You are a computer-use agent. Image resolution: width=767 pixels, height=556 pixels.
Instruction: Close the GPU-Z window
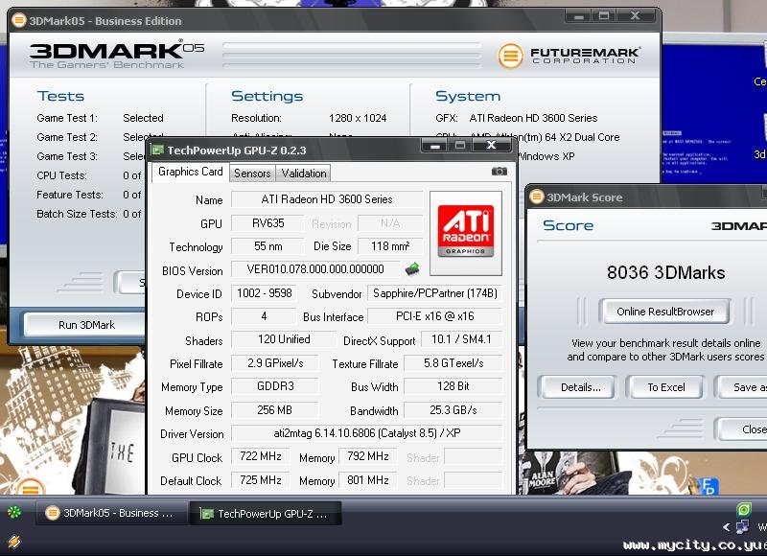[492, 145]
